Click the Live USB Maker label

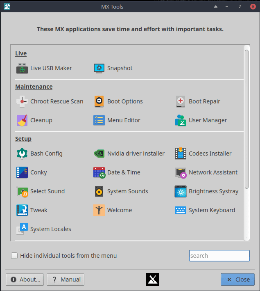[x=51, y=68]
